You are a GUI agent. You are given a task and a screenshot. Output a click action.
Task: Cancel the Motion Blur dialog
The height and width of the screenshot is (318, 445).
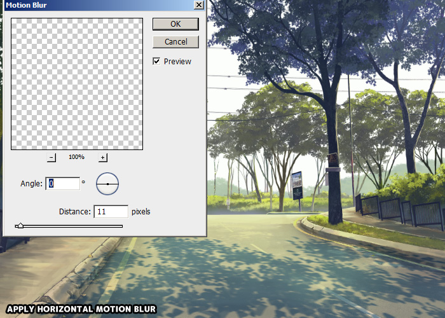pyautogui.click(x=175, y=42)
